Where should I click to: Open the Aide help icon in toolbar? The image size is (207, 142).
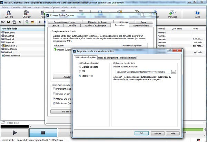point(197,14)
